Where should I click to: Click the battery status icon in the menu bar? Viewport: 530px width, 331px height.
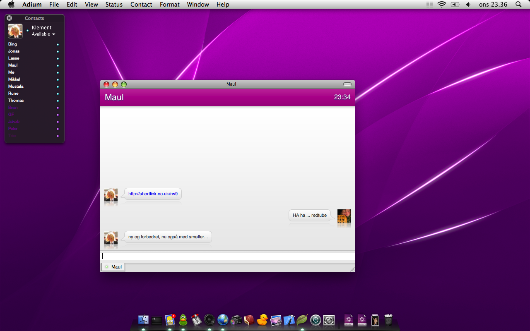point(455,5)
